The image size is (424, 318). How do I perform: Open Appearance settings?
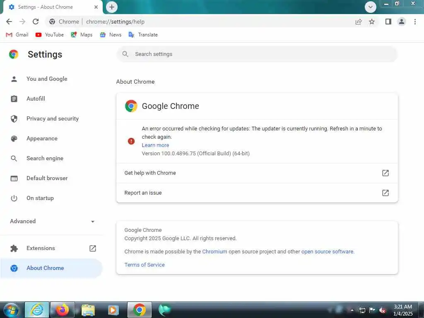51,138
